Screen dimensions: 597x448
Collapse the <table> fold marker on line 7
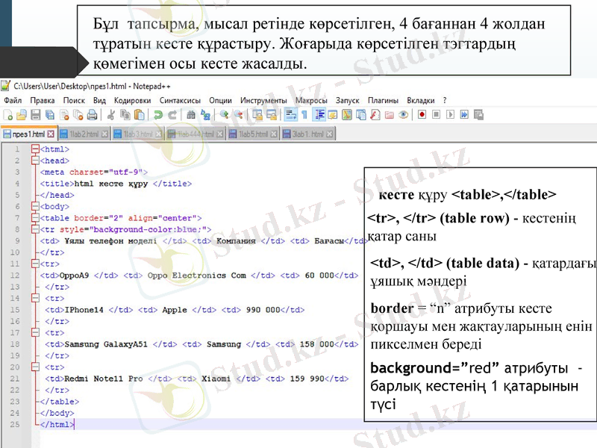click(34, 218)
